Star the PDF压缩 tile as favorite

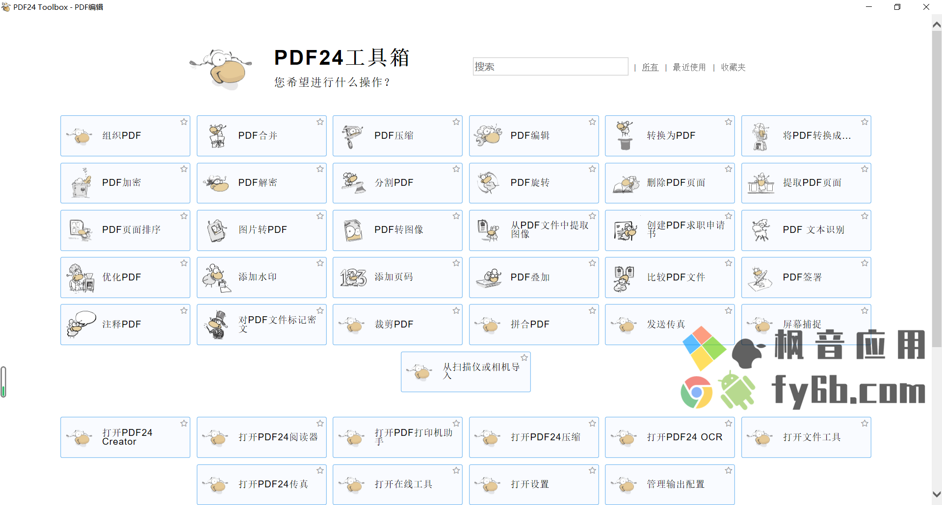[x=456, y=122]
